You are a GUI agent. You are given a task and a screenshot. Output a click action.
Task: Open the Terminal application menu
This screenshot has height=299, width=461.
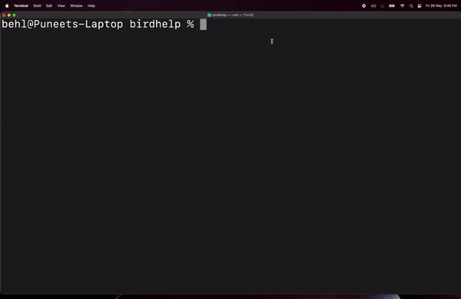click(21, 6)
